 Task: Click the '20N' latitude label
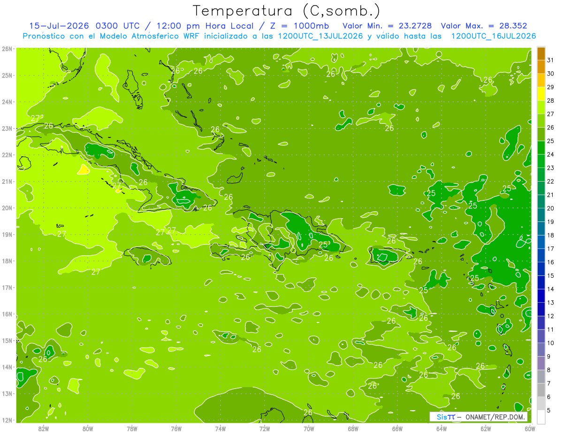7,208
